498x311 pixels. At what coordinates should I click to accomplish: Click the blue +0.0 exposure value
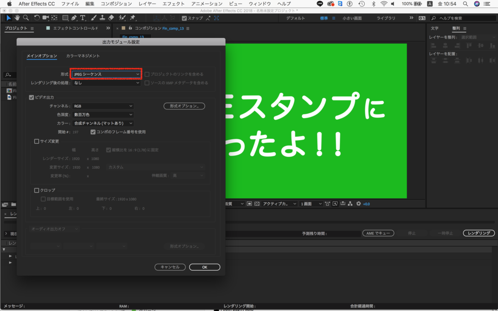(x=366, y=204)
